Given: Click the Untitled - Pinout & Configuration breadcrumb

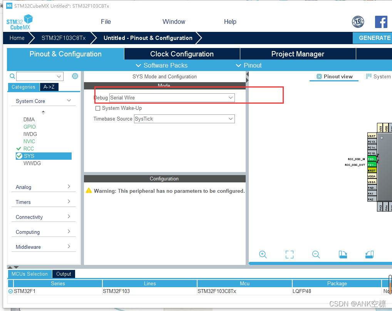Looking at the screenshot, I should (x=148, y=38).
